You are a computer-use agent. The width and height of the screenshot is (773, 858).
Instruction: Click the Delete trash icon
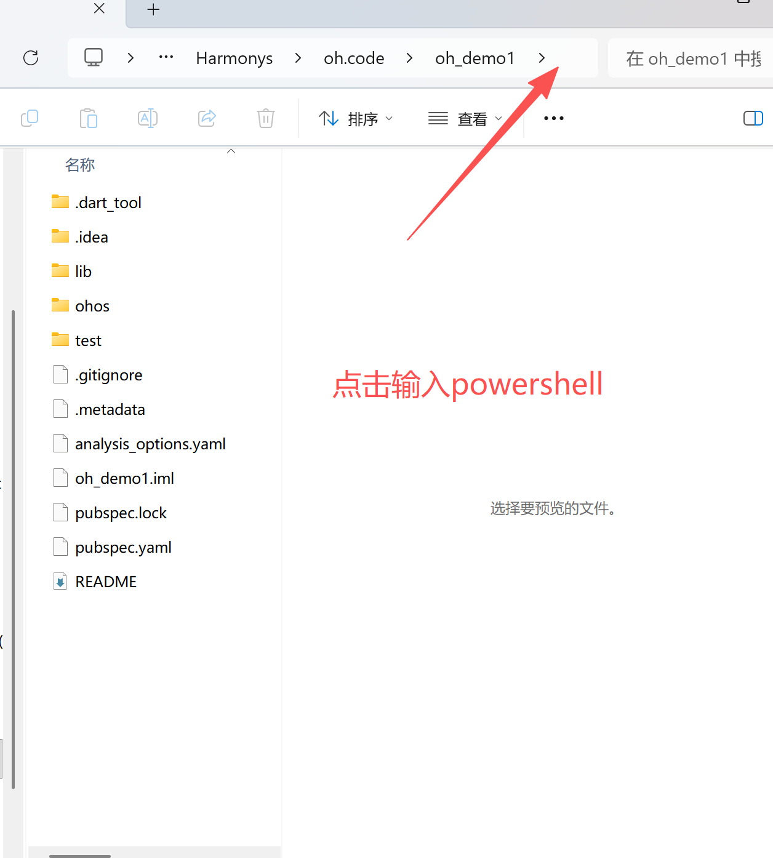coord(266,118)
